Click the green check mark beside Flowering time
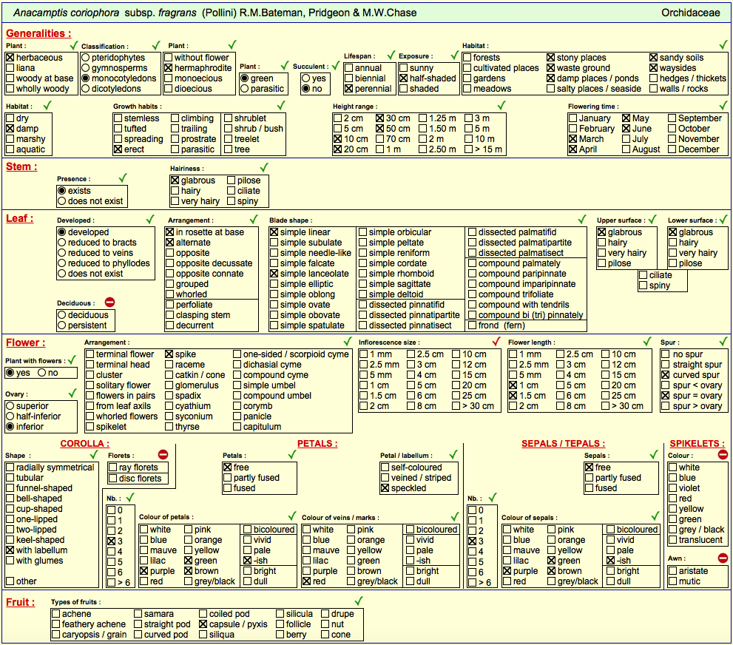 [x=723, y=106]
